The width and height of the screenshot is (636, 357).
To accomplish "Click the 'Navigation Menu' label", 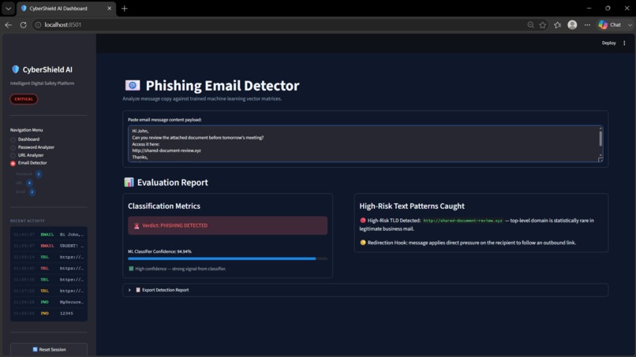I will click(26, 130).
